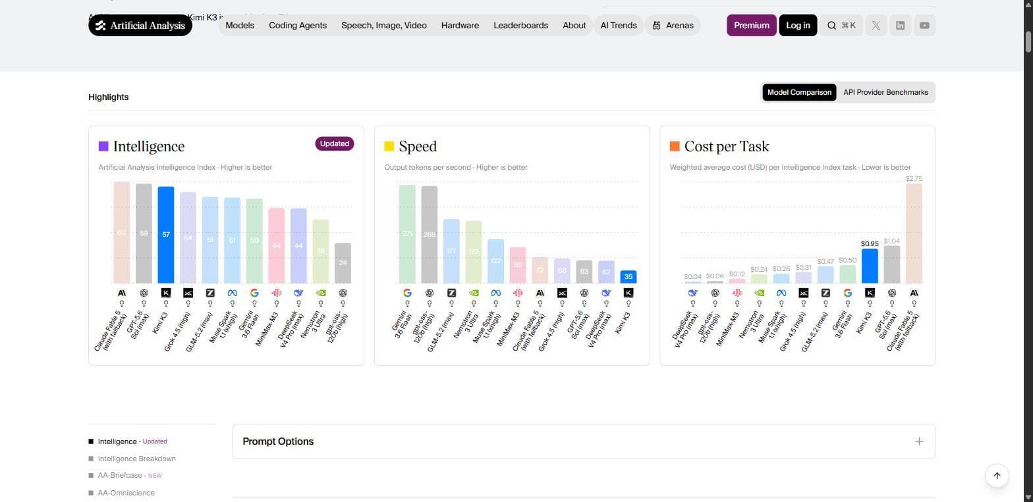Click the Google logo in Cost per Task chart
The height and width of the screenshot is (502, 1033).
point(848,293)
